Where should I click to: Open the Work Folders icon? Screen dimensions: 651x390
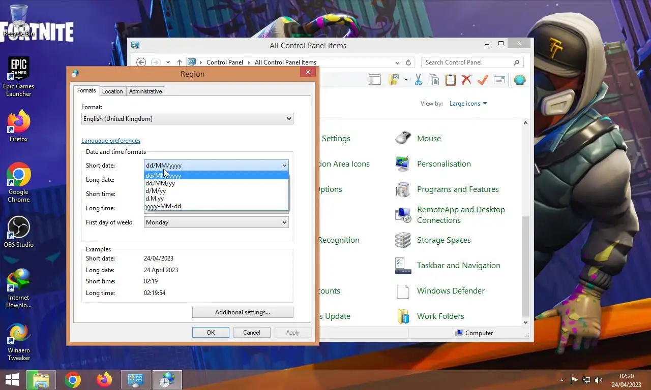click(430, 316)
